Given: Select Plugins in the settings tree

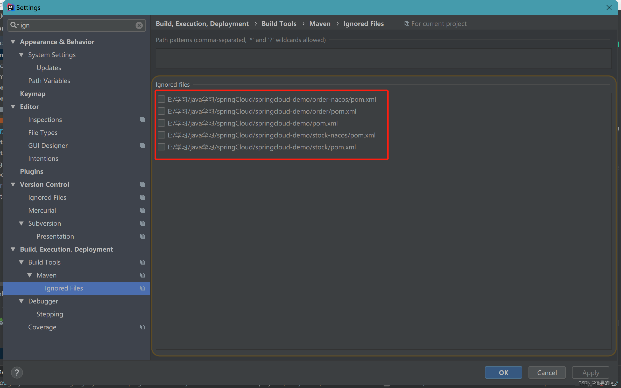Looking at the screenshot, I should pos(32,171).
